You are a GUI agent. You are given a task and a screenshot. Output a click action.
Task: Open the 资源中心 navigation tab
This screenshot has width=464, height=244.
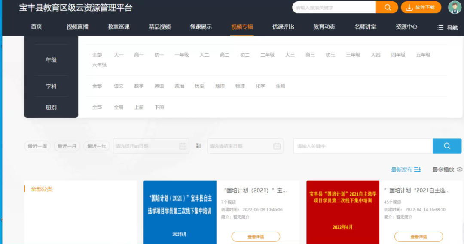(x=406, y=27)
